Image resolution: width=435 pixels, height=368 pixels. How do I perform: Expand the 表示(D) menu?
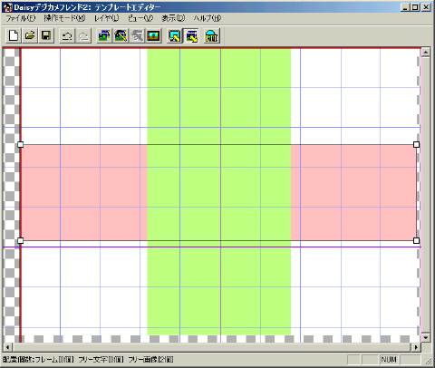click(x=173, y=18)
